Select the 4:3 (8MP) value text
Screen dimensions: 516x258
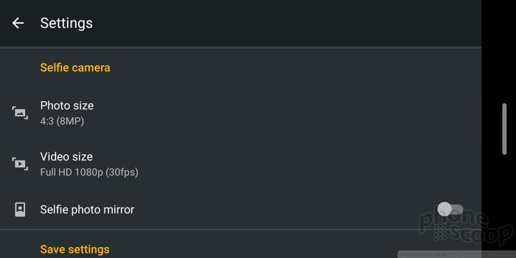click(62, 121)
